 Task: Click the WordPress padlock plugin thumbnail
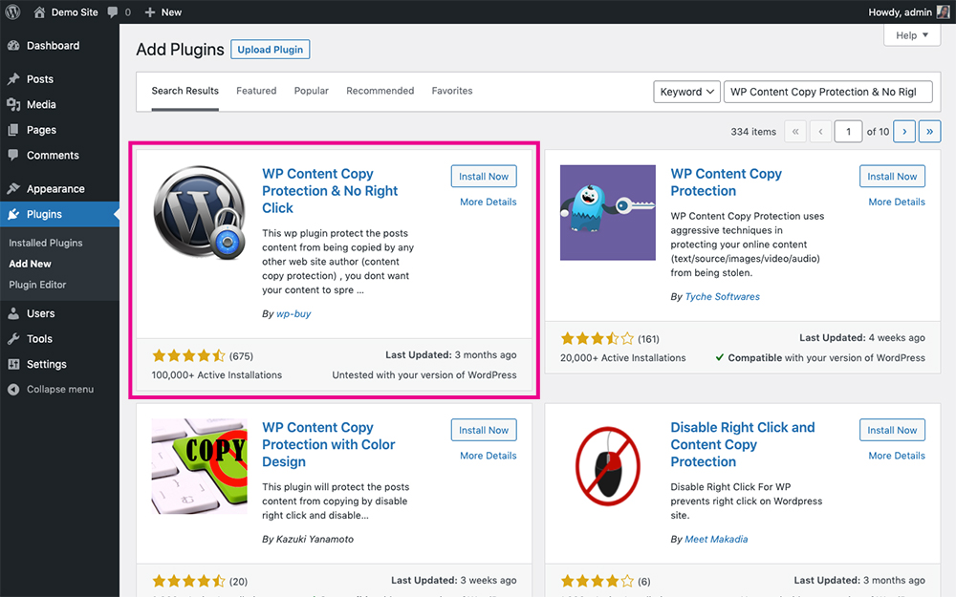pos(200,213)
